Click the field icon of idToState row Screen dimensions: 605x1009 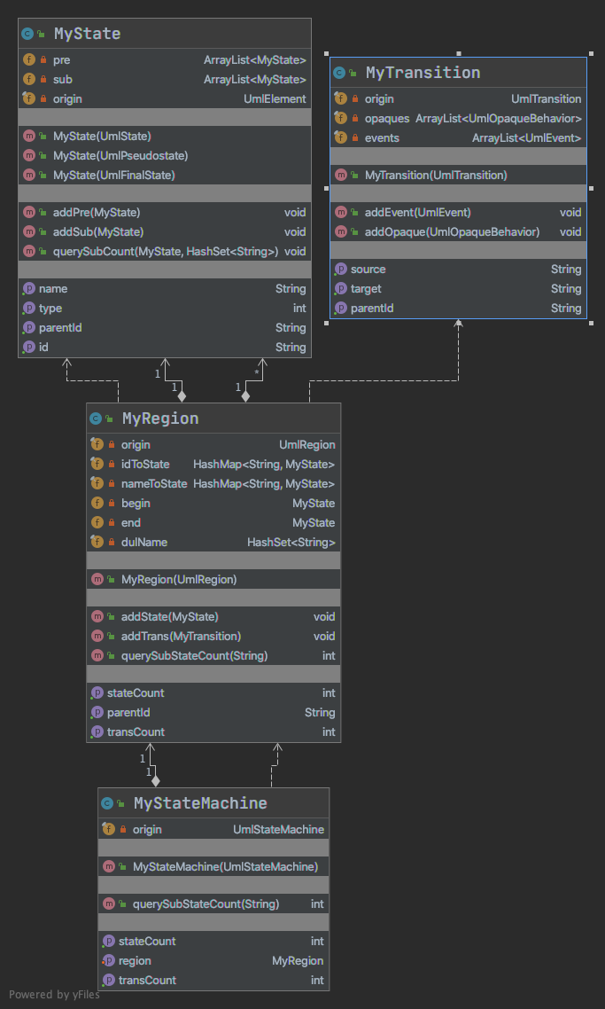(97, 464)
